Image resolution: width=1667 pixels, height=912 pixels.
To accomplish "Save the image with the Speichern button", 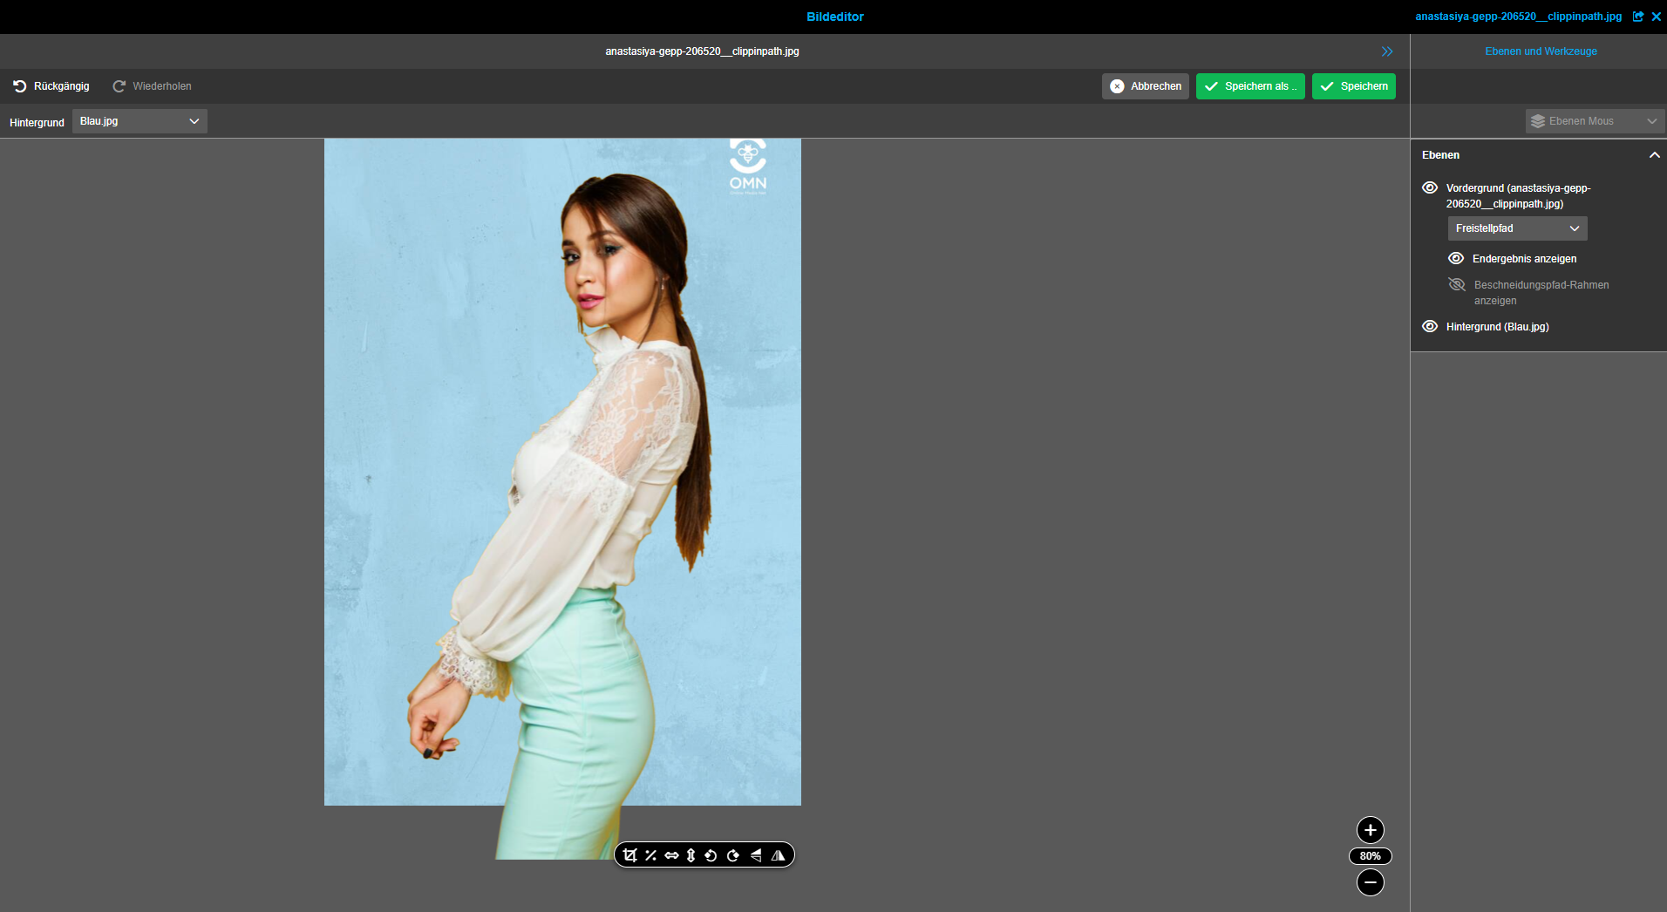I will [x=1353, y=85].
